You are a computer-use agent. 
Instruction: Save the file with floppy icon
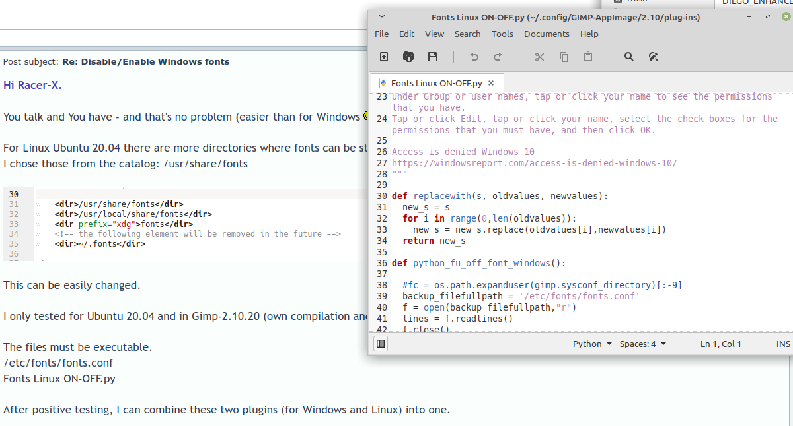(x=433, y=57)
